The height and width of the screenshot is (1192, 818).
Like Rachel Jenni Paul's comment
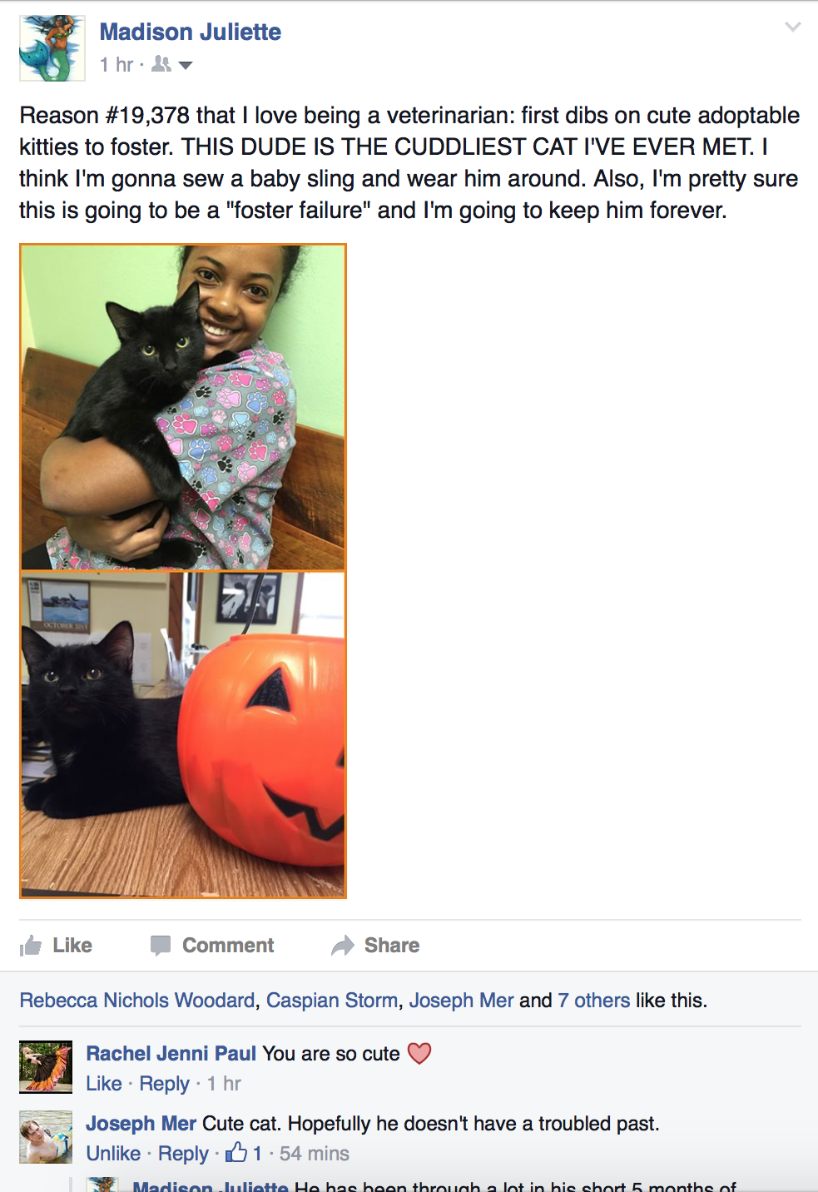[x=104, y=1083]
